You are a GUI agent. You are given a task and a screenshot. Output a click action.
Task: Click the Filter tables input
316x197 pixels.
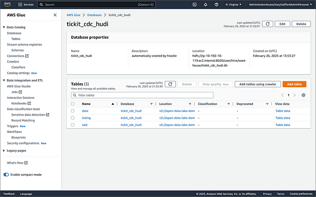[x=142, y=95]
